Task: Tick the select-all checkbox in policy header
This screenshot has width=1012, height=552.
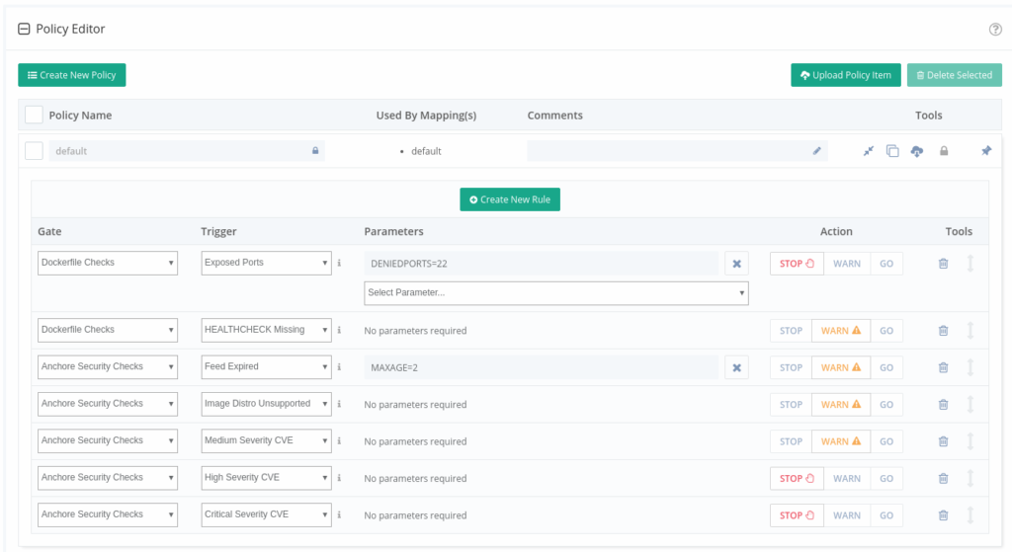Action: tap(34, 115)
